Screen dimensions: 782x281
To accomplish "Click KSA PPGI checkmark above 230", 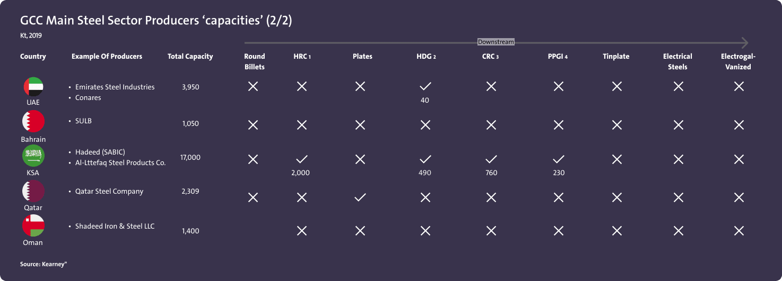I will click(x=558, y=159).
